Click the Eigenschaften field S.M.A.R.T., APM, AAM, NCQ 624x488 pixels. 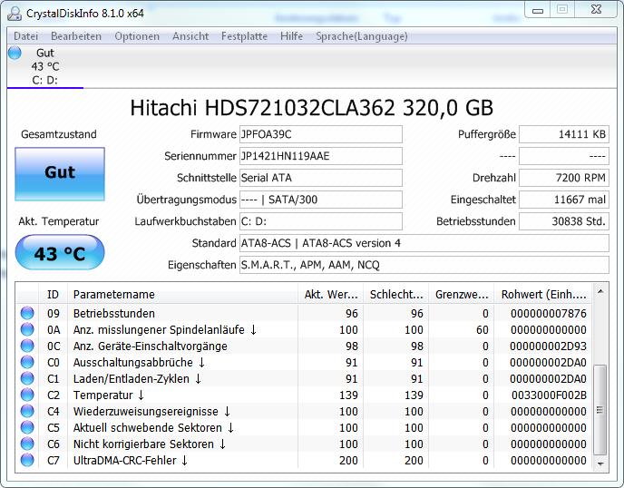point(424,265)
